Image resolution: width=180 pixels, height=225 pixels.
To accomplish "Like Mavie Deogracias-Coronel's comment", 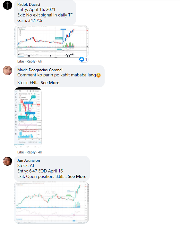I will [21, 152].
